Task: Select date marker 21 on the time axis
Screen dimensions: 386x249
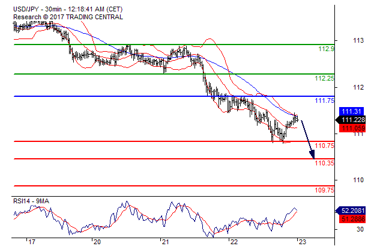Action: (x=164, y=242)
